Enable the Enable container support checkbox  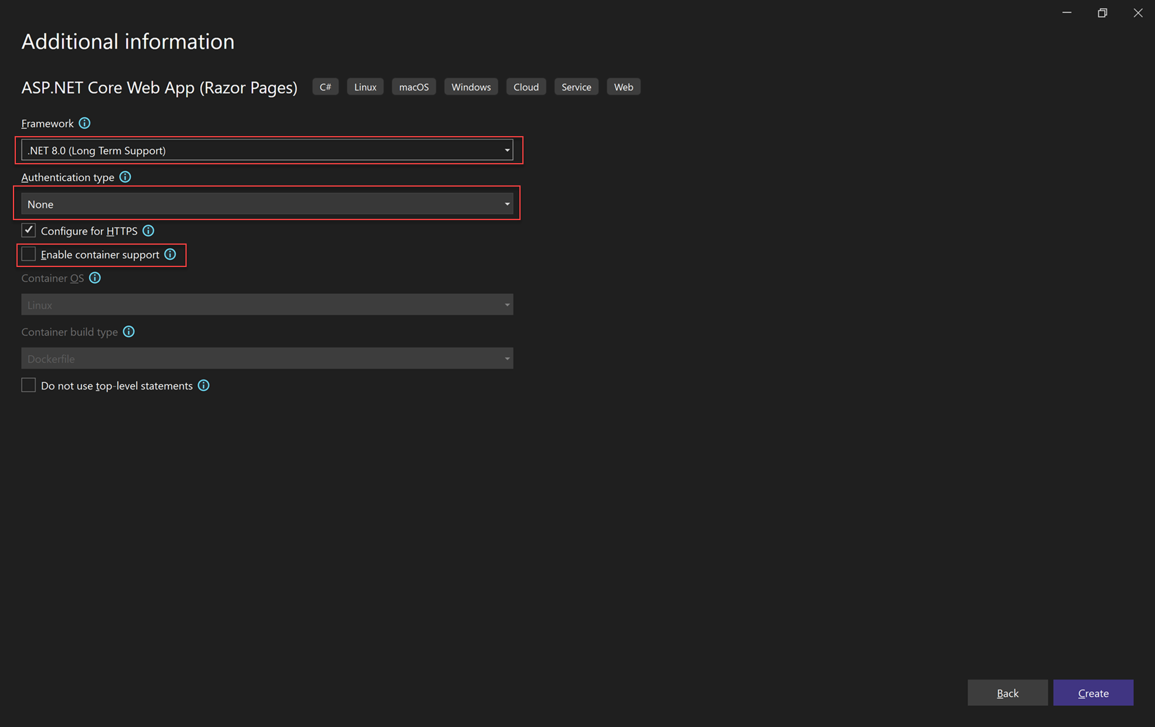click(x=28, y=255)
